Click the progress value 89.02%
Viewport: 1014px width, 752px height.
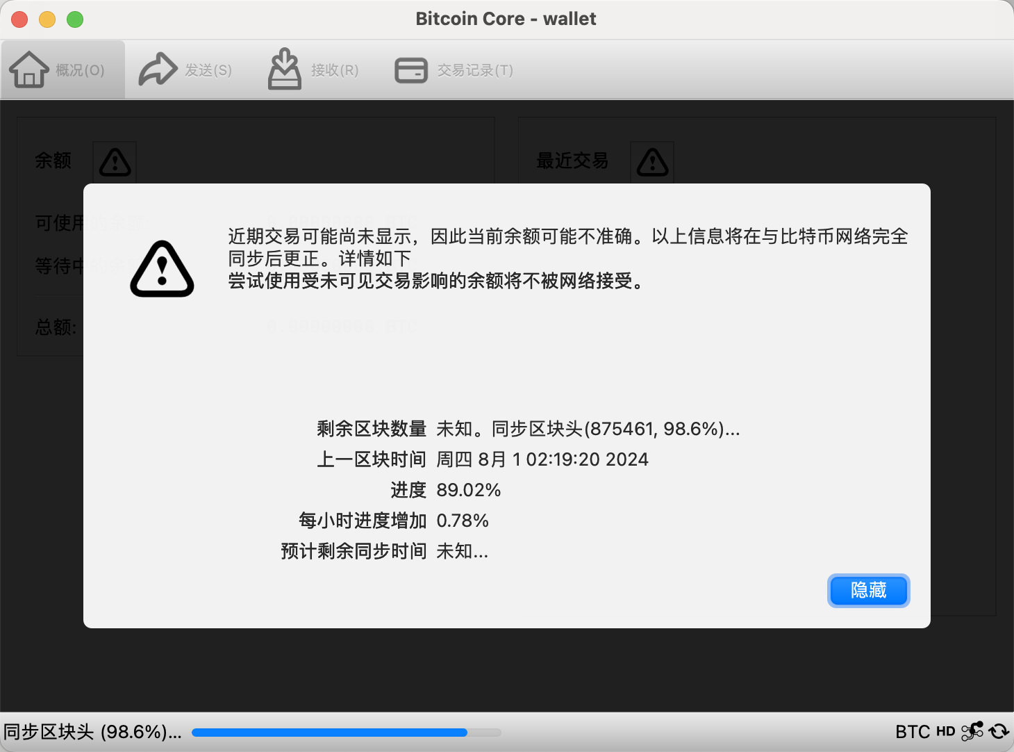pos(469,490)
